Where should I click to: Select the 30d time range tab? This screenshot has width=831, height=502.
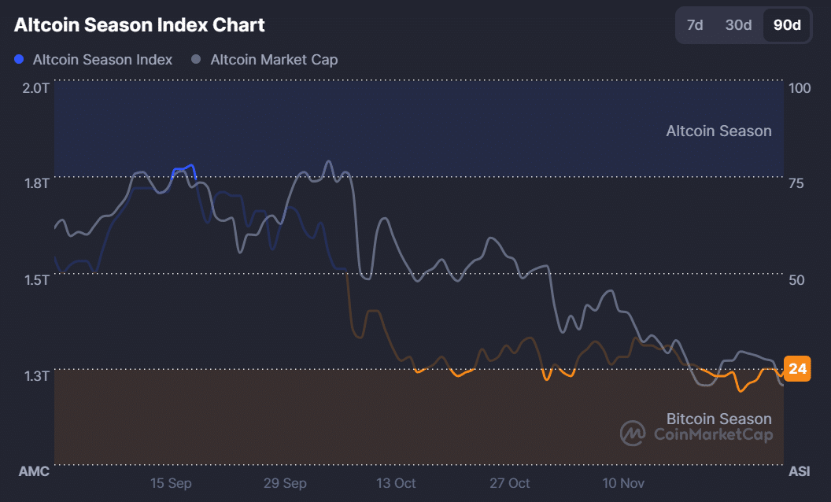[738, 24]
